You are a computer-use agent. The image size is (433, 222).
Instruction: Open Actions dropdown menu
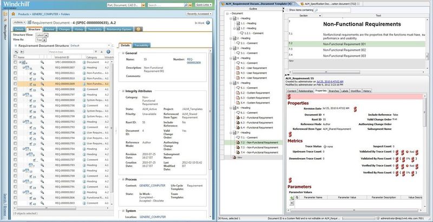(19, 22)
